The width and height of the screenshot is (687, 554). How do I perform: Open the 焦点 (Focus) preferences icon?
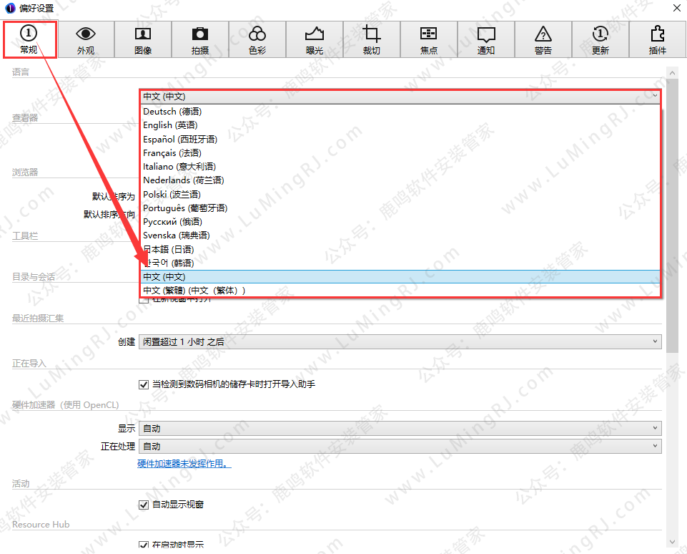tap(429, 39)
